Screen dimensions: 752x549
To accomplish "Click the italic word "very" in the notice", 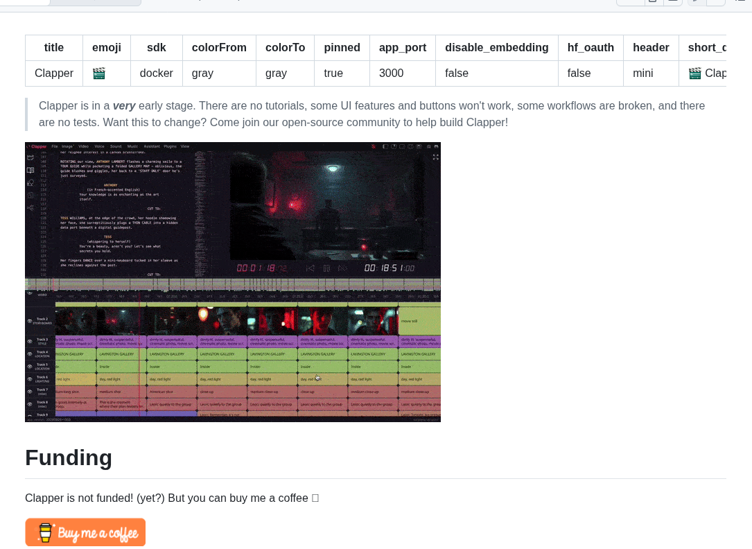I will tap(124, 105).
